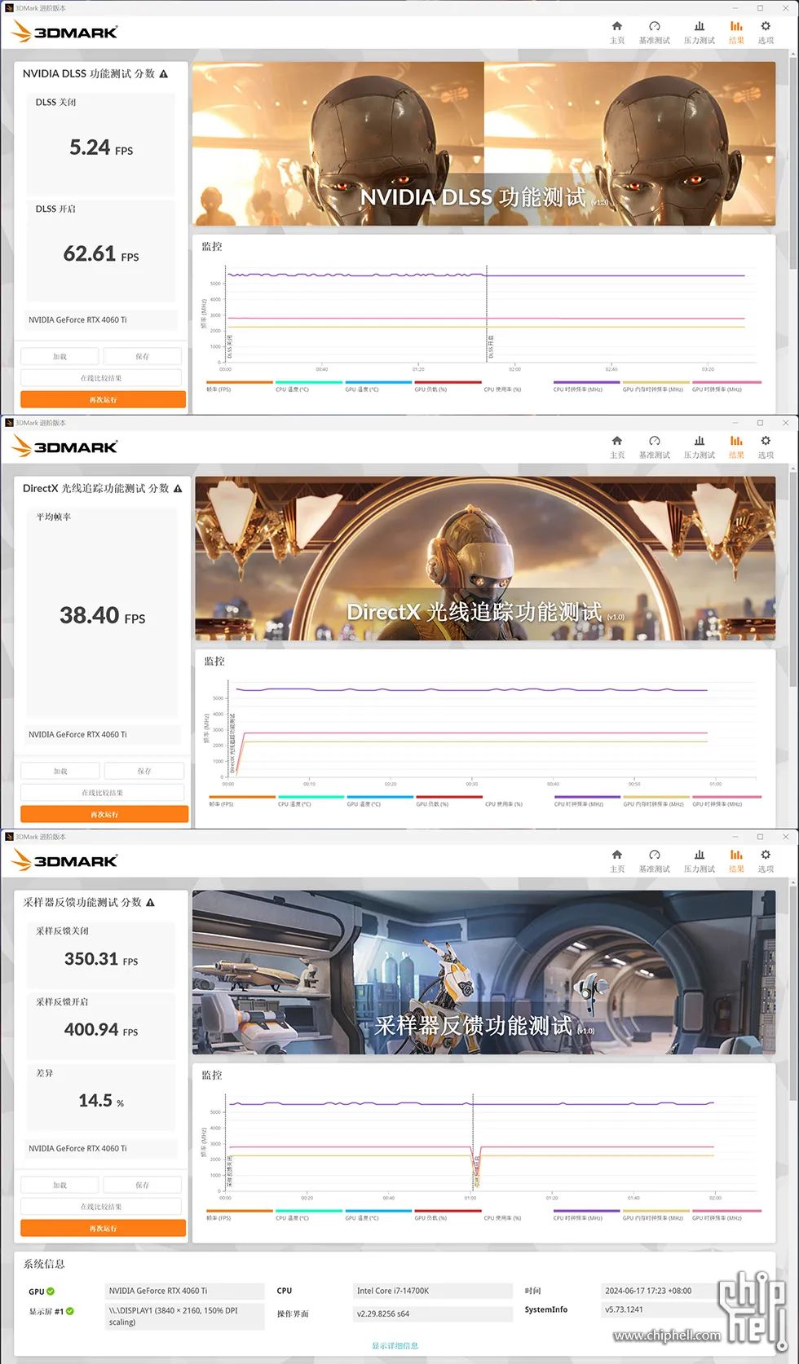The image size is (799, 1364).
Task: Toggle 帧率 (FPS) legend in DirectX monitoring chart
Action: (x=242, y=801)
